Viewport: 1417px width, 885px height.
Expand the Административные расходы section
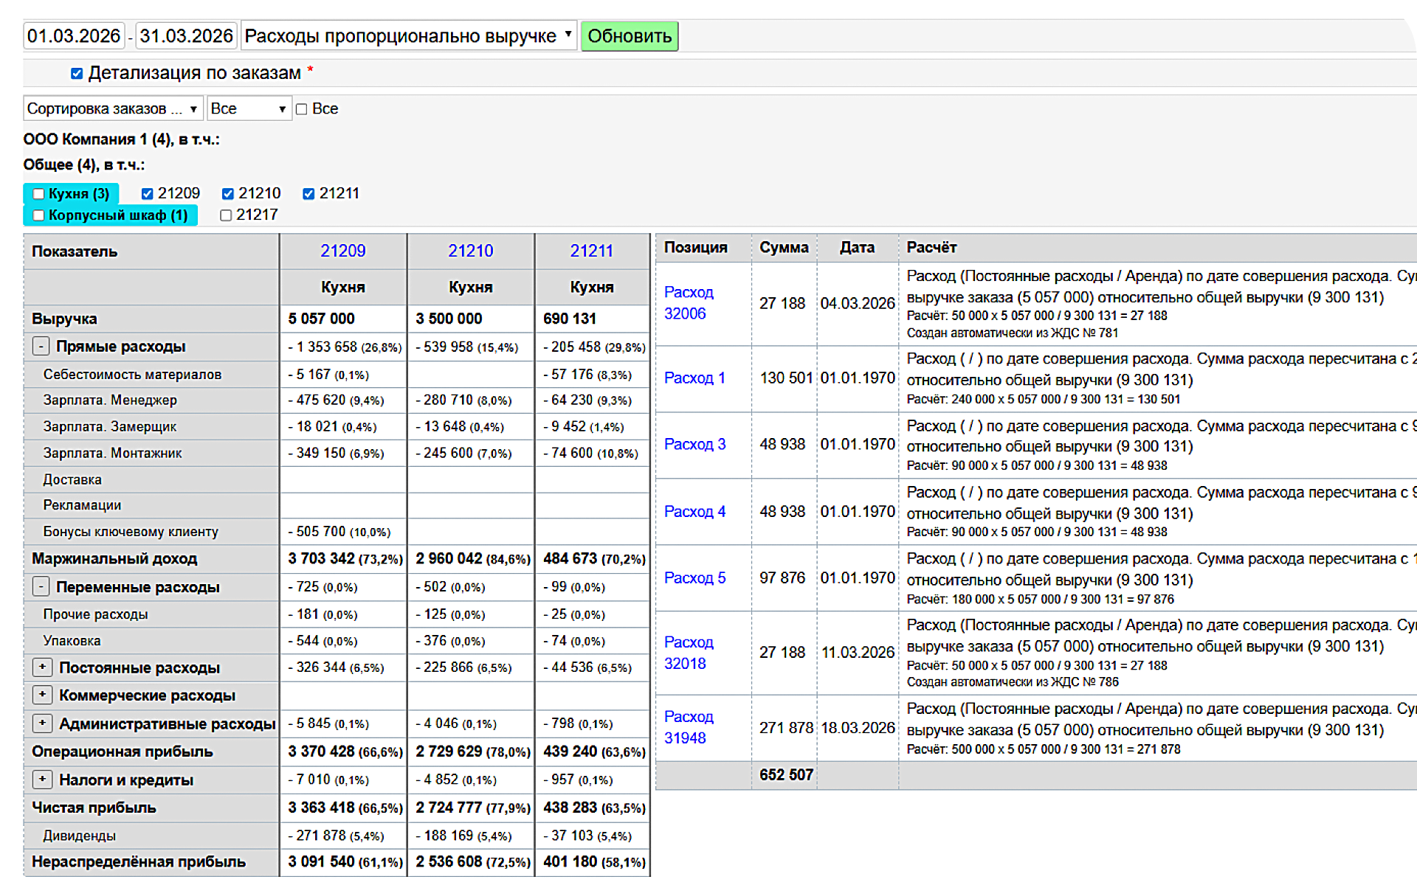point(43,723)
